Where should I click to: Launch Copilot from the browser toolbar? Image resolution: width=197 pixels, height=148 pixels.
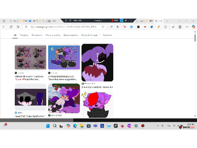tap(193, 27)
